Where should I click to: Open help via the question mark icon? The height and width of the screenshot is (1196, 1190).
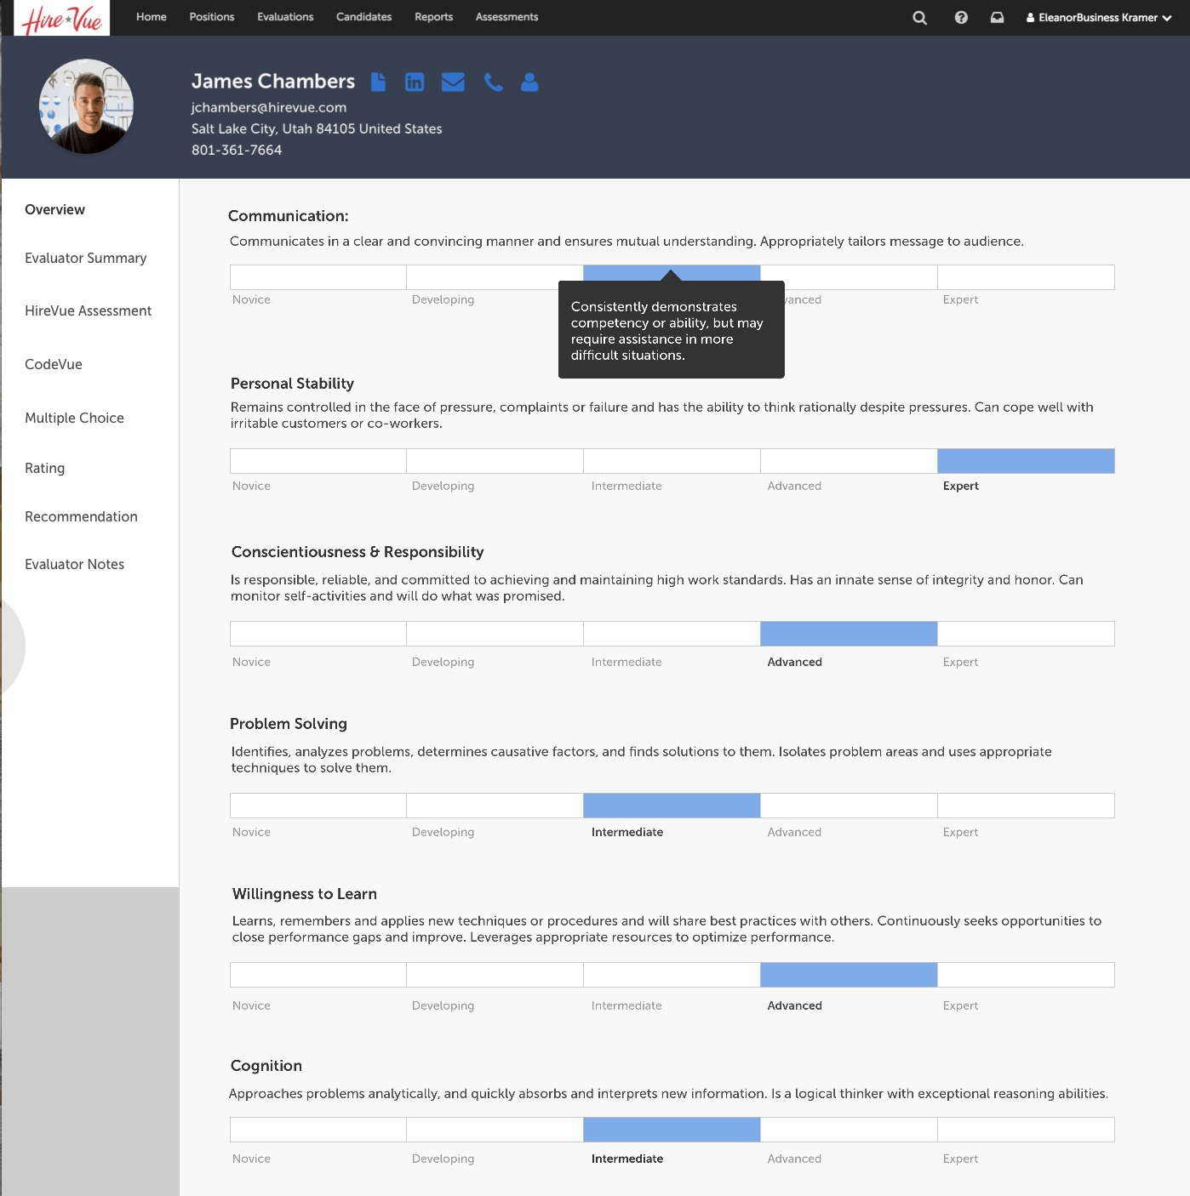coord(960,17)
